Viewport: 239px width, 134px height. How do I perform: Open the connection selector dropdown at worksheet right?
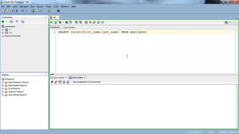pos(236,22)
